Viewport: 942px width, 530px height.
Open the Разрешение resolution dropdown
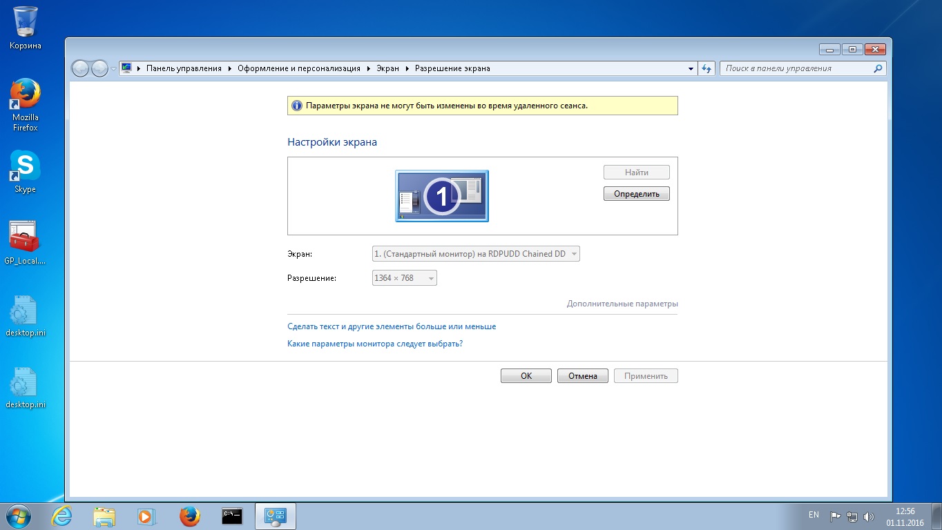point(405,278)
